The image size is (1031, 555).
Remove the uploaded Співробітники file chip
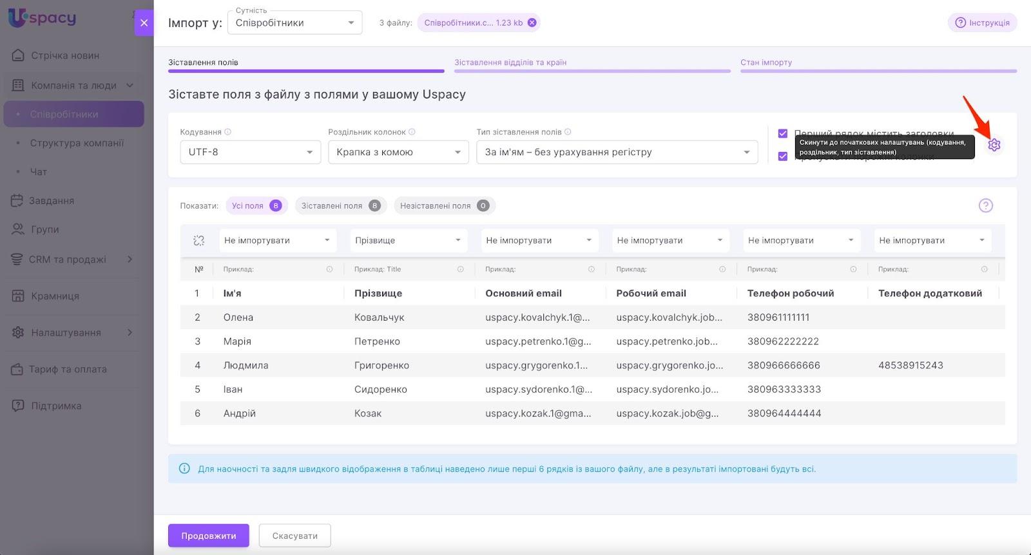point(532,23)
